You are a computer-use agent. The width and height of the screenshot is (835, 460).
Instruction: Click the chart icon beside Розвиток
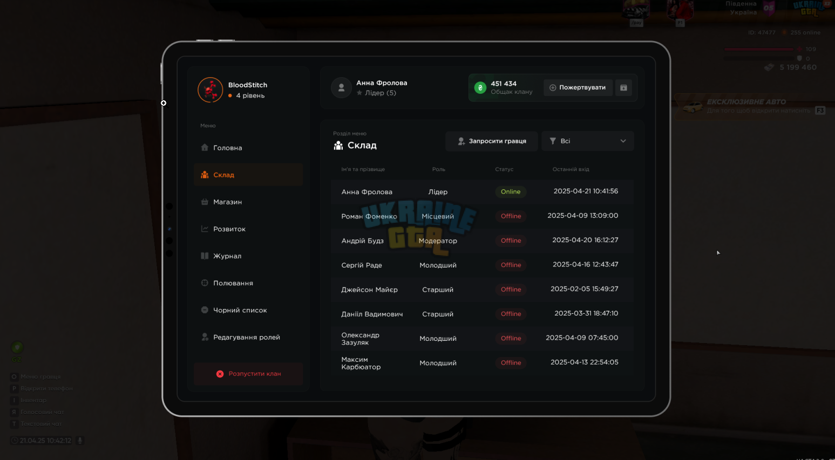205,229
